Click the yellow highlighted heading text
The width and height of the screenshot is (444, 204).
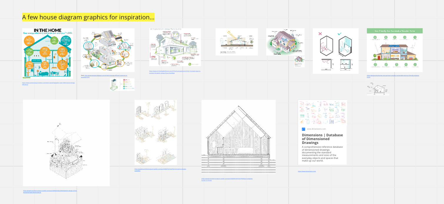[88, 17]
